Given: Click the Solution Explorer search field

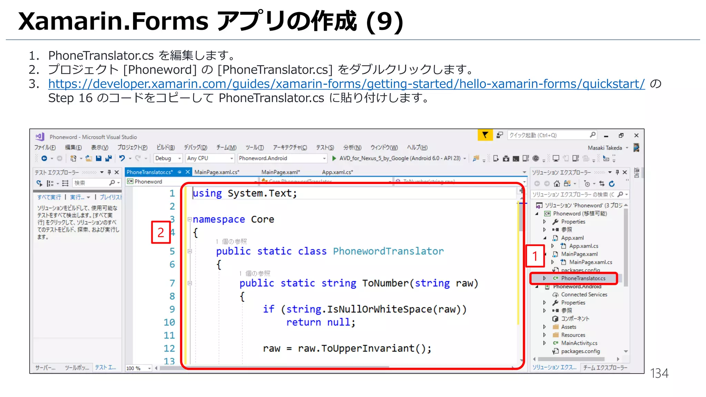Looking at the screenshot, I should [x=580, y=195].
